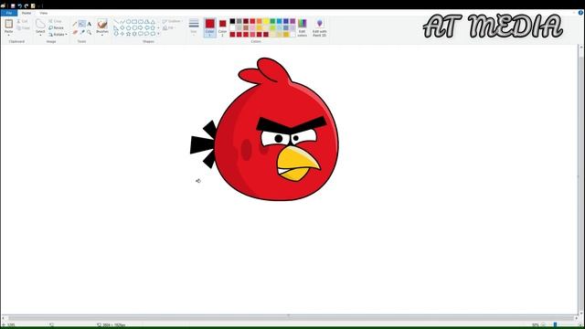Open Edit with Paint 3D
This screenshot has height=329, width=585.
coord(319,27)
